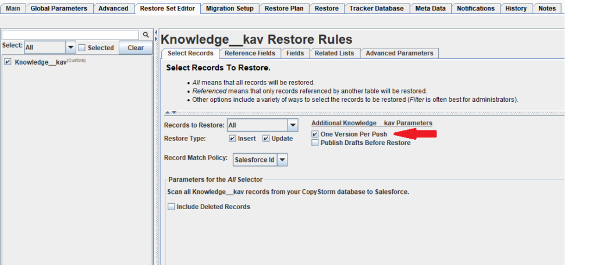Switch to the History tab
The height and width of the screenshot is (265, 596).
tap(516, 8)
